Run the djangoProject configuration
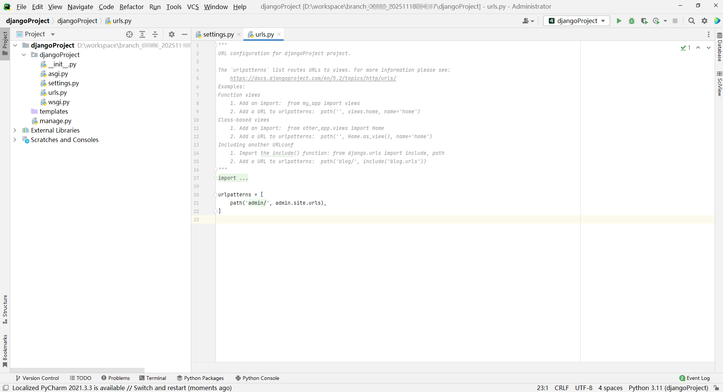The width and height of the screenshot is (723, 392). pos(619,21)
